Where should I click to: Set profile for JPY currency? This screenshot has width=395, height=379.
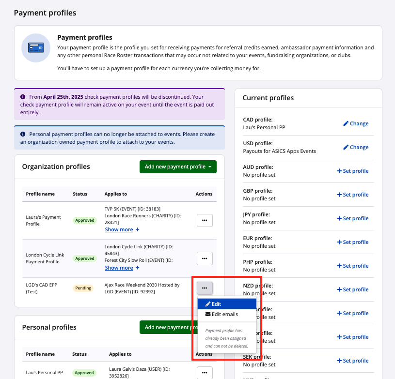tap(352, 218)
